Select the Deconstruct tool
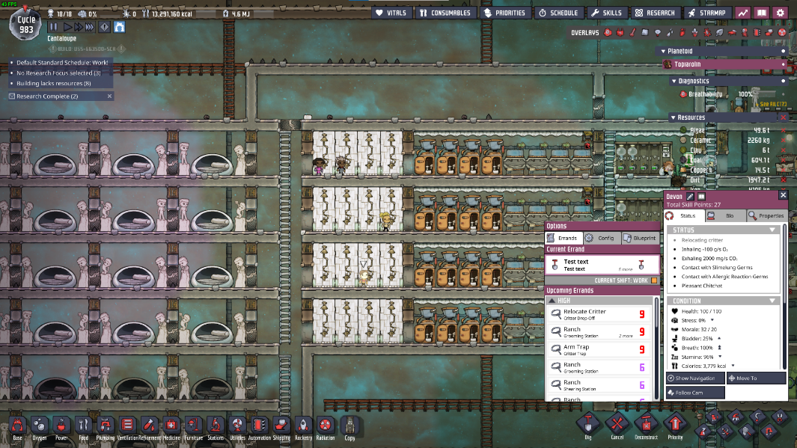Screen dimensions: 797x448 (x=646, y=423)
